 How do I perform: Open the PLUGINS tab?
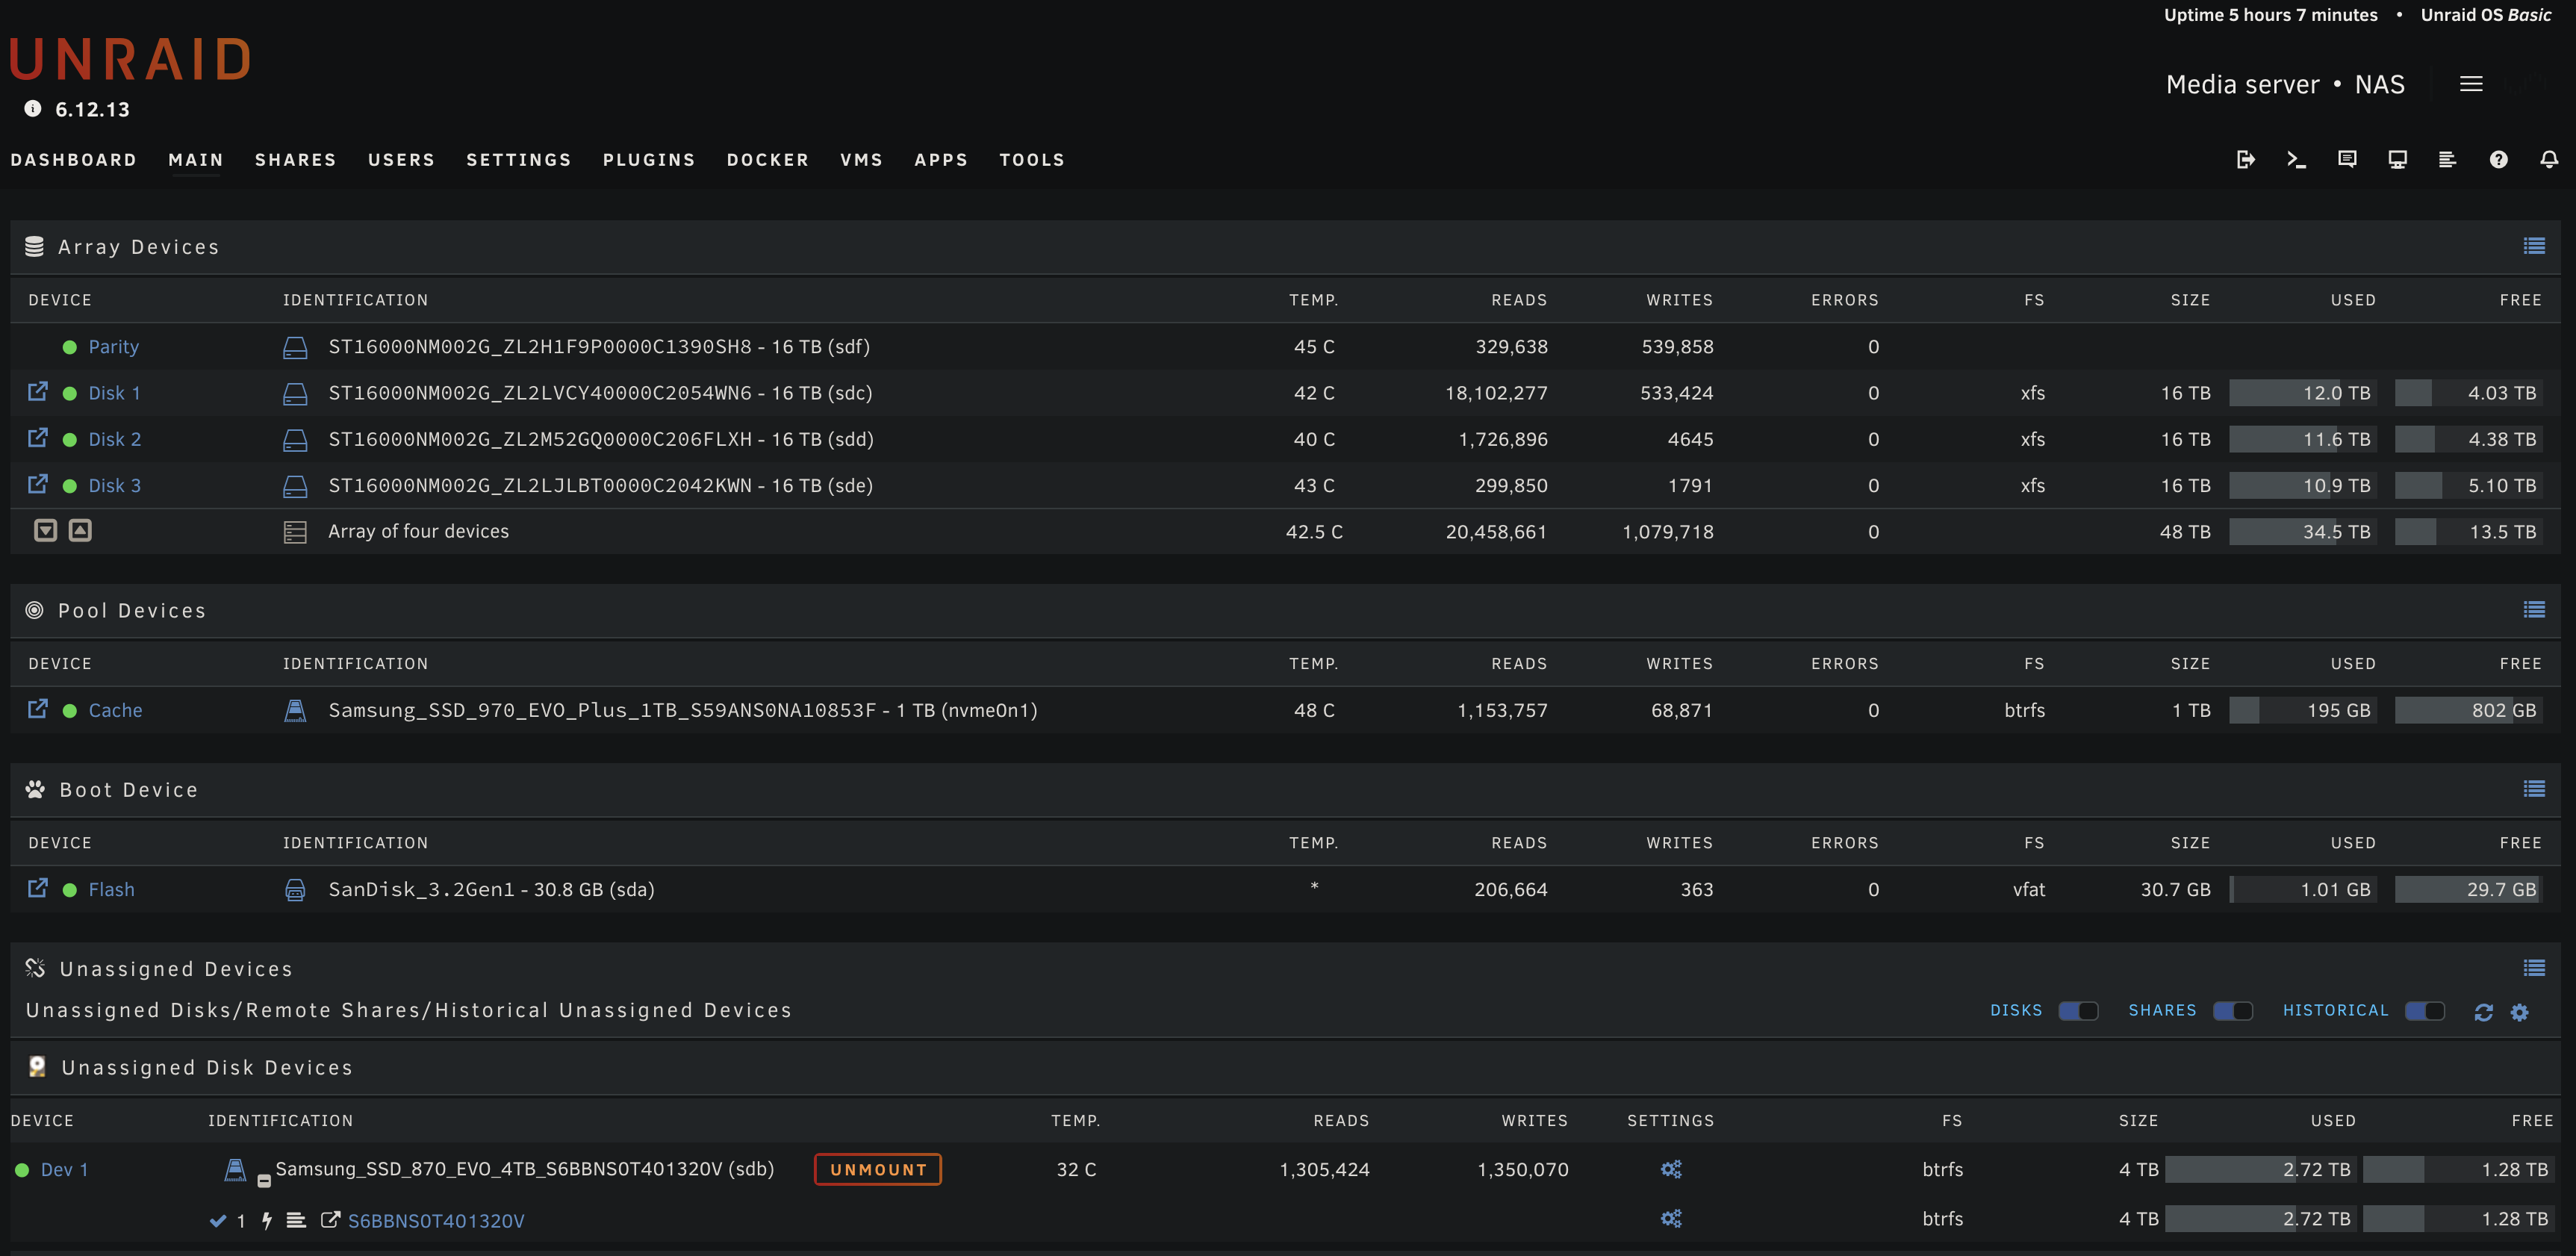tap(648, 160)
